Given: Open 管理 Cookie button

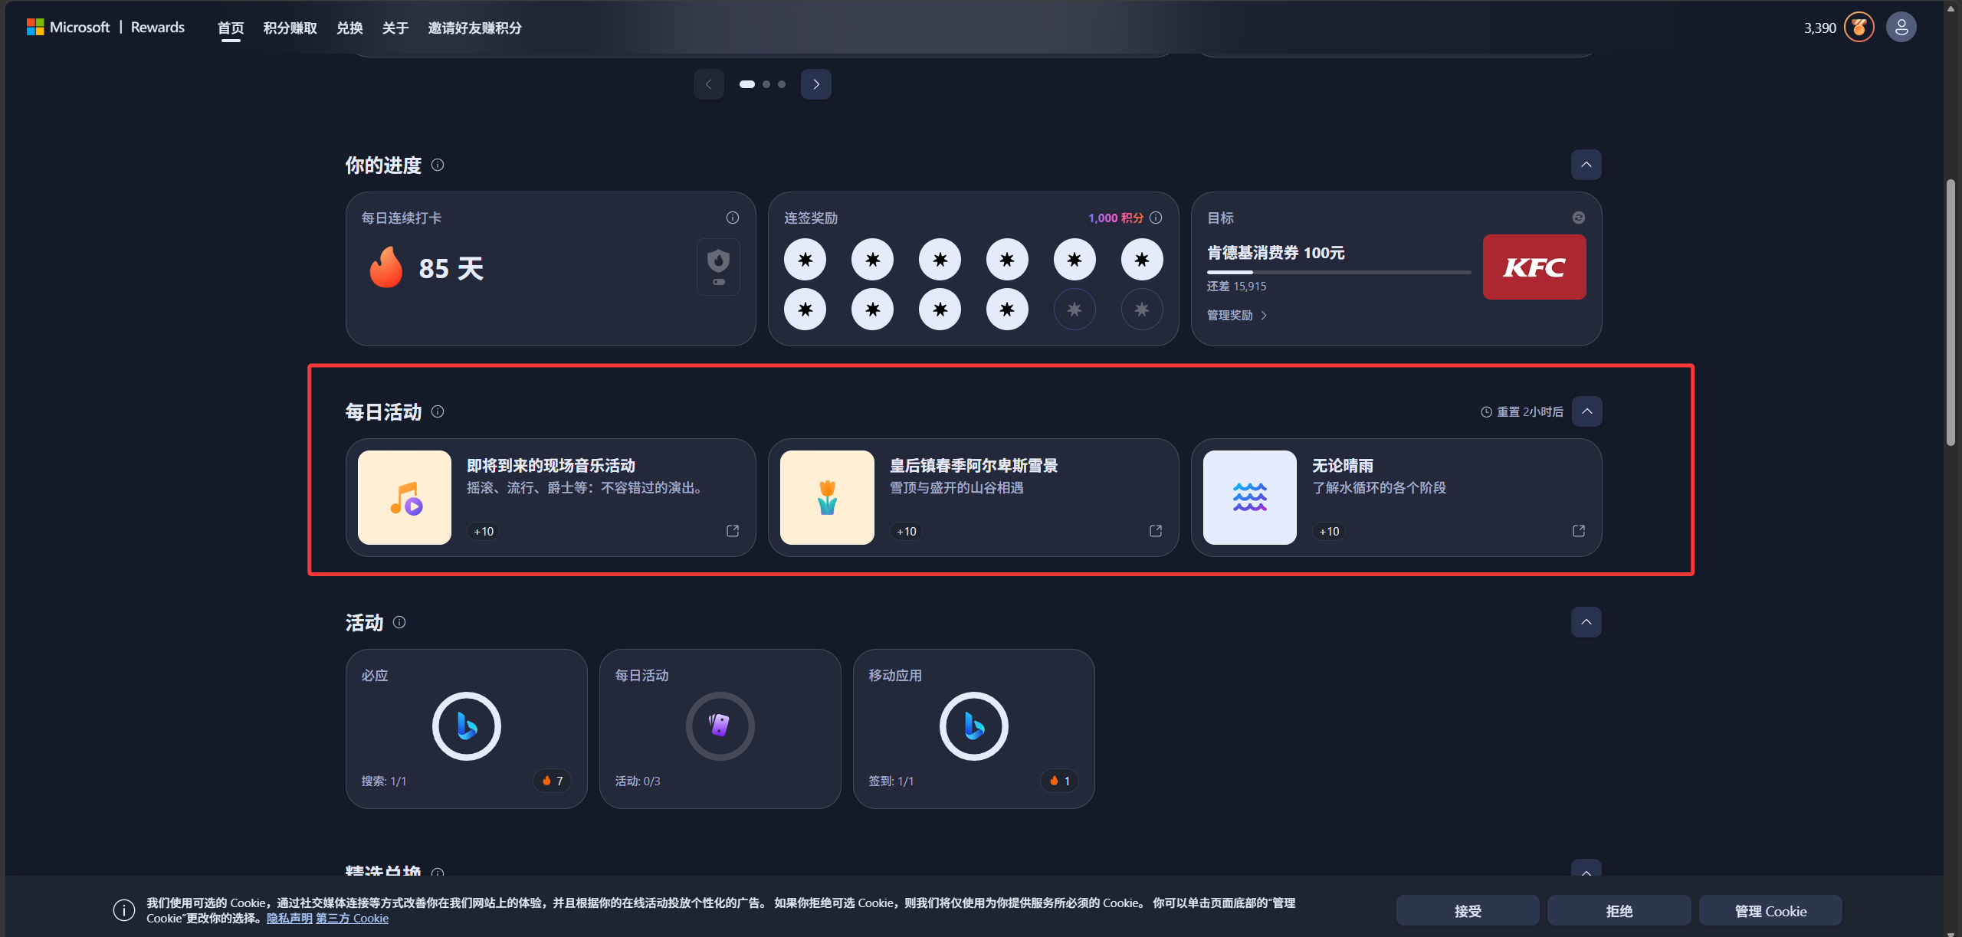Looking at the screenshot, I should point(1770,911).
